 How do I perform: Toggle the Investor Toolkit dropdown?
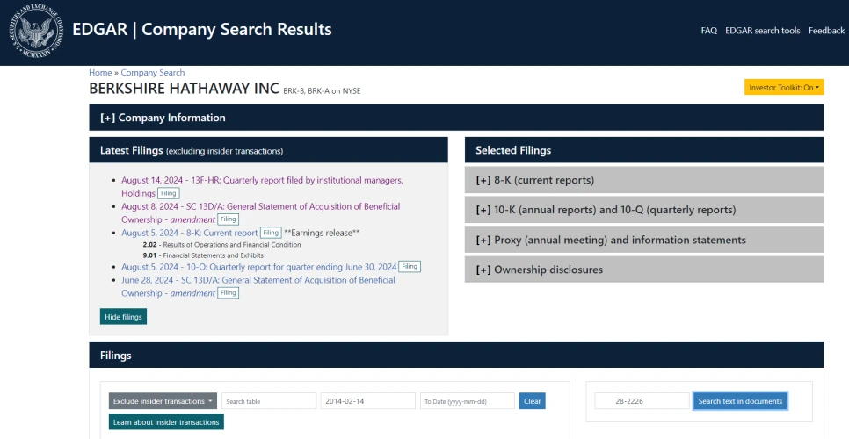tap(784, 87)
